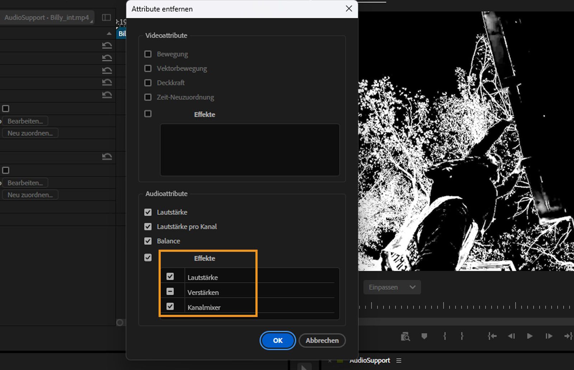Viewport: 574px width, 370px height.
Task: Click the Mark In curly brace icon
Action: tap(444, 336)
